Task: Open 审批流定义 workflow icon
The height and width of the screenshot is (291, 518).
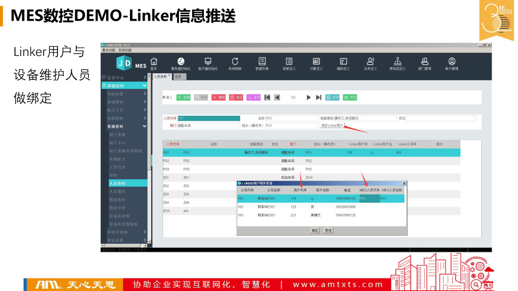Action: (397, 63)
